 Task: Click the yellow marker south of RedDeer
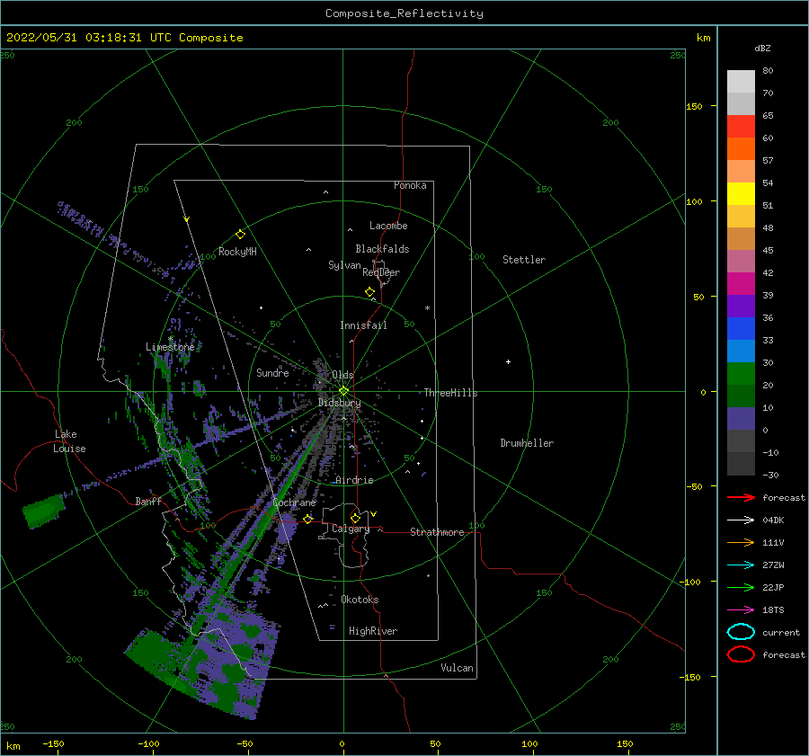coord(369,292)
